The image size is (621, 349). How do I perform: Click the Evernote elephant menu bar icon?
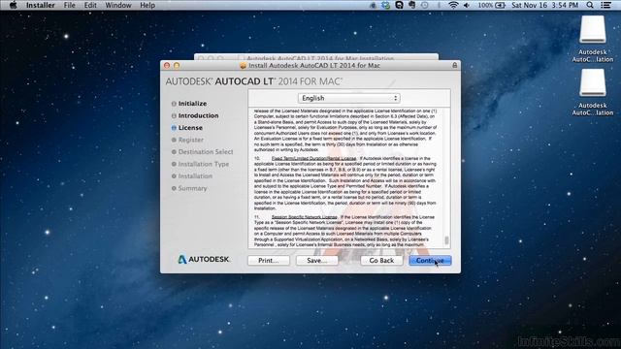point(411,5)
